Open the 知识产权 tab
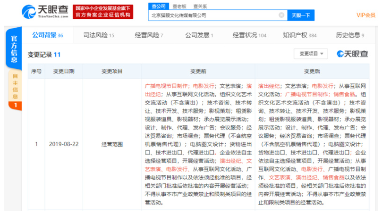 pos(299,35)
